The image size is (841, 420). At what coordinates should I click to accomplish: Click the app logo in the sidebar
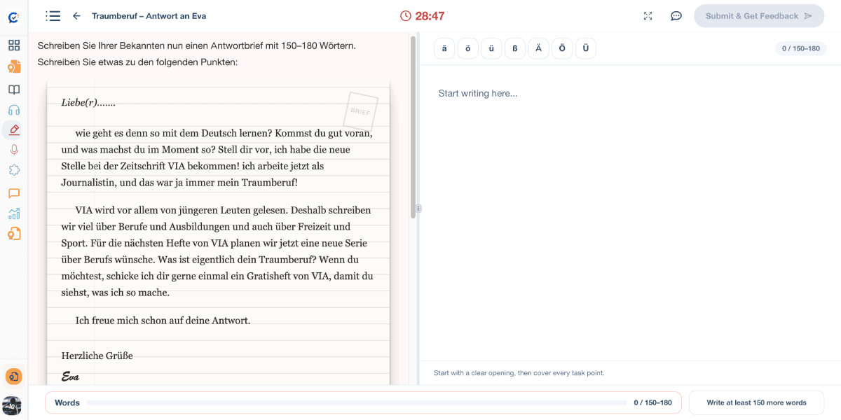coord(13,17)
